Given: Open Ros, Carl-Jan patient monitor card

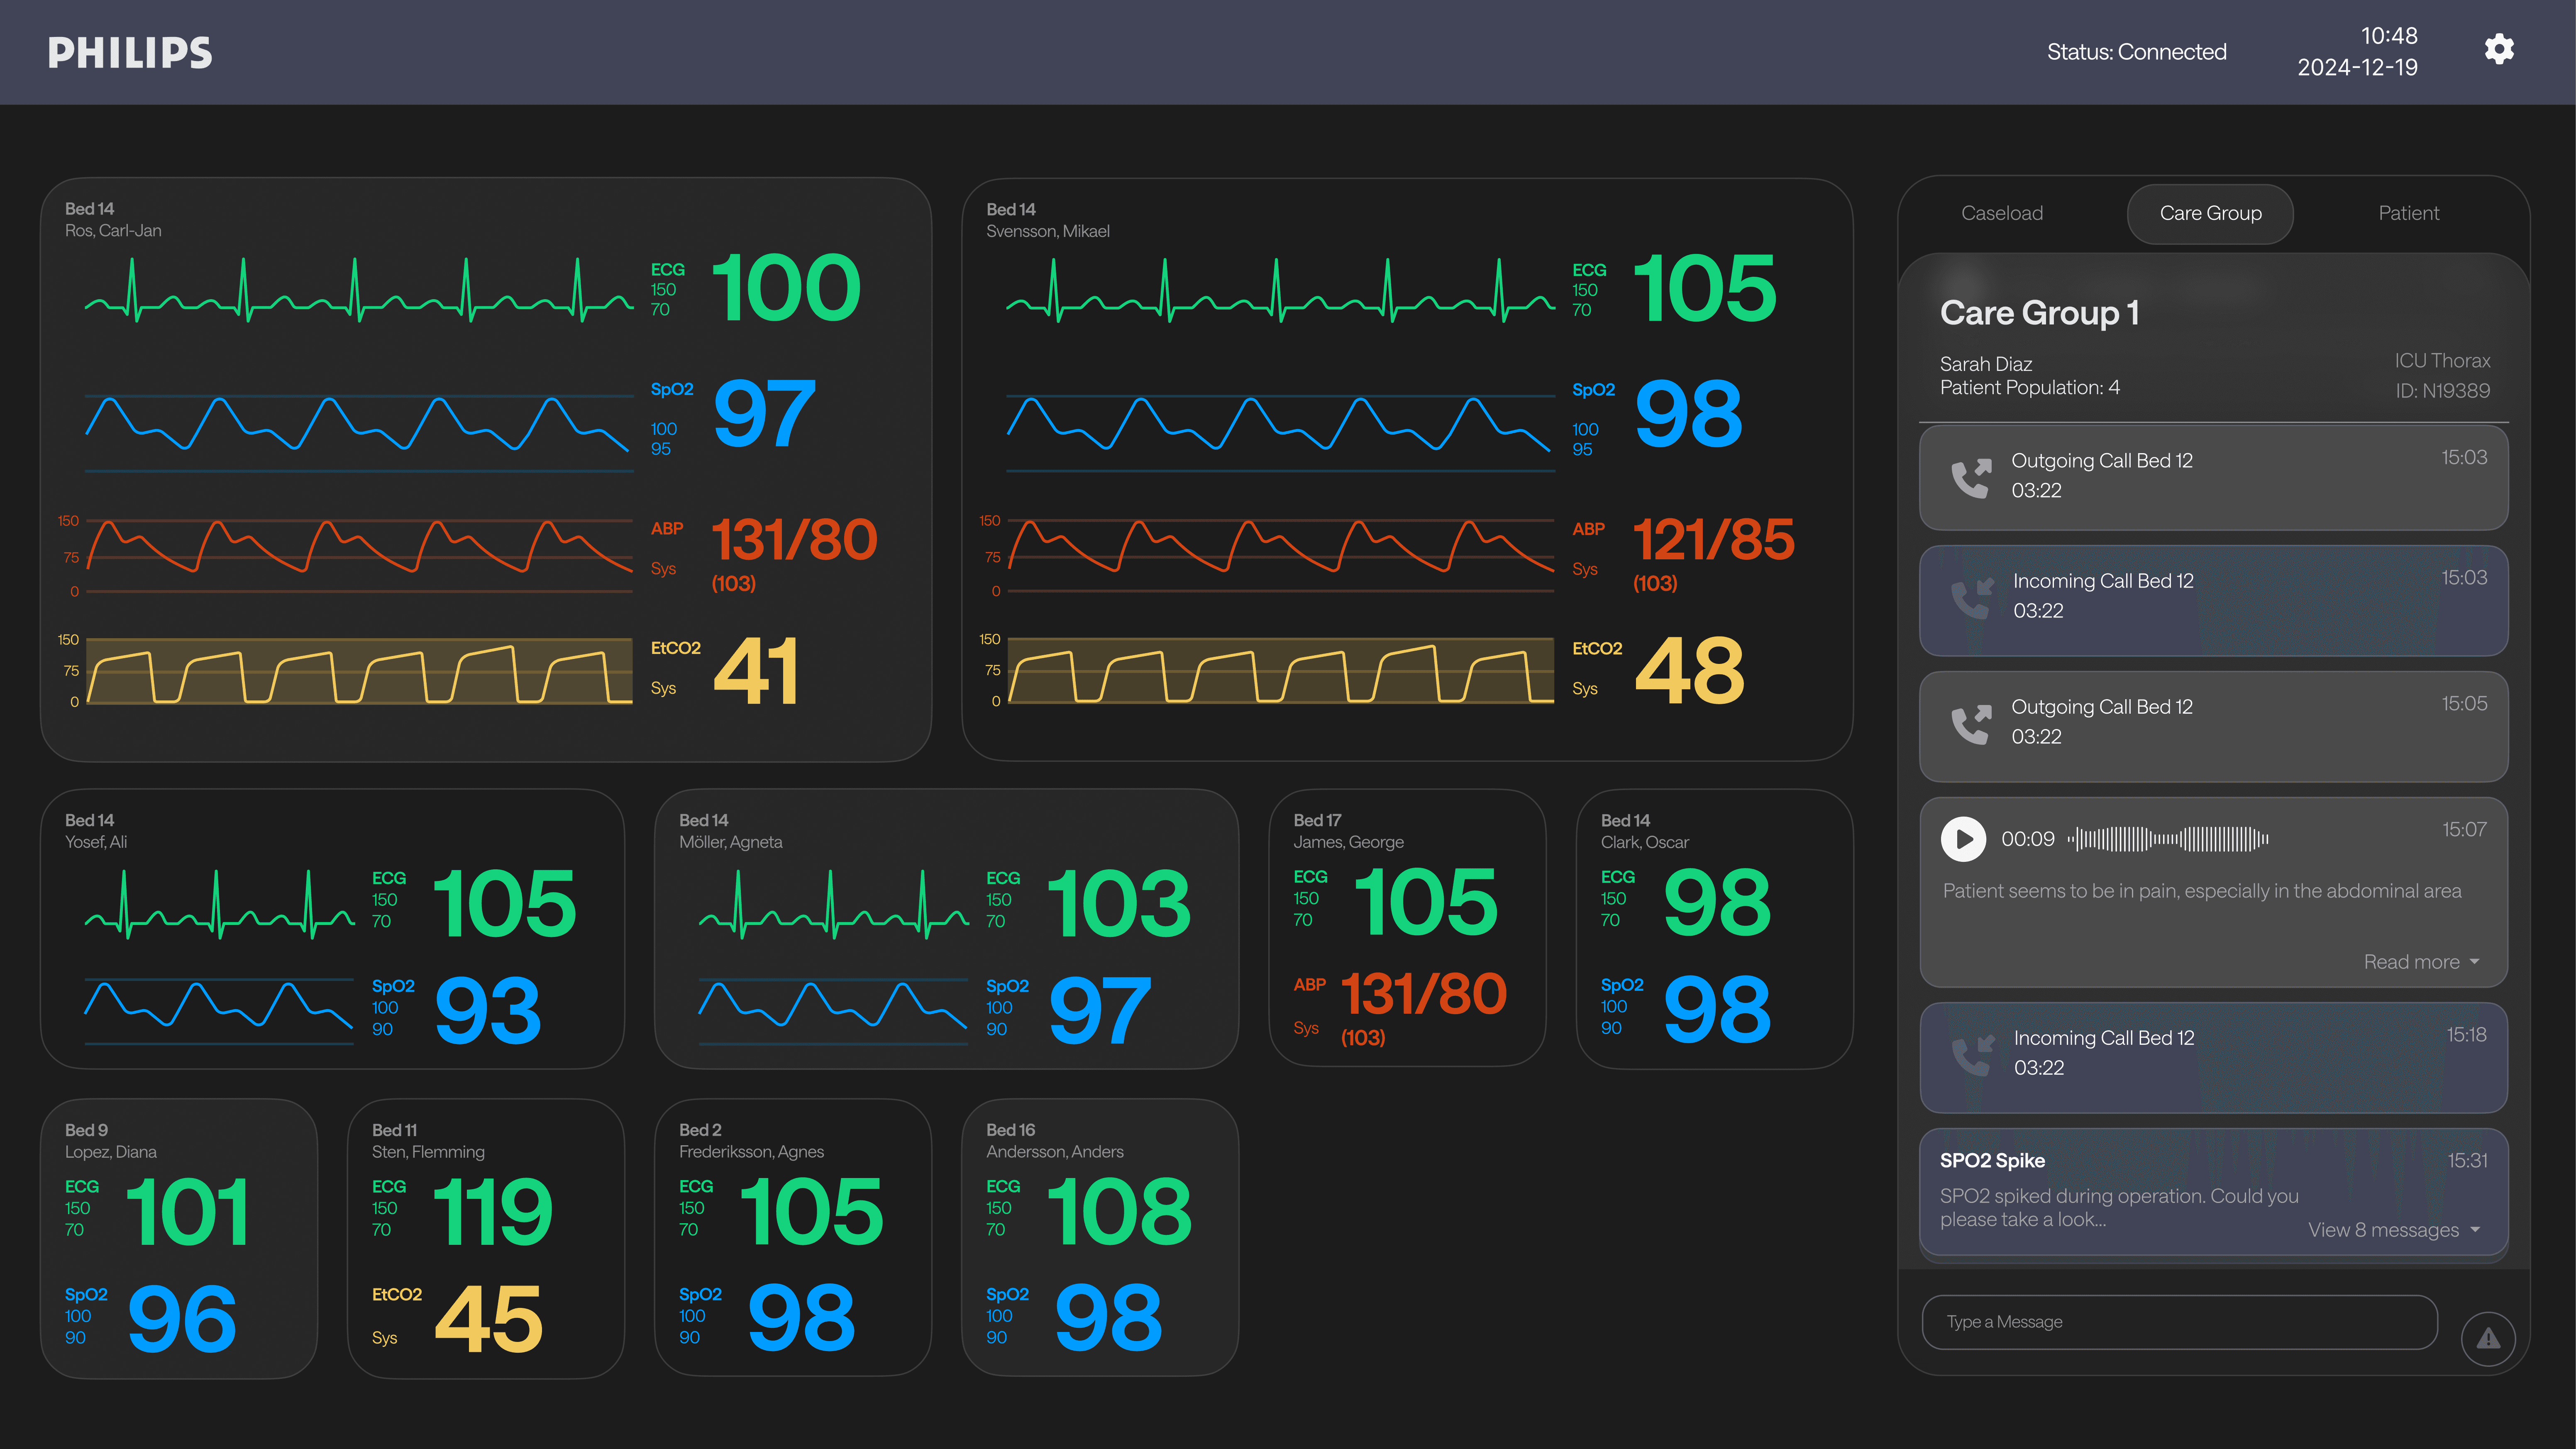Looking at the screenshot, I should click(485, 470).
